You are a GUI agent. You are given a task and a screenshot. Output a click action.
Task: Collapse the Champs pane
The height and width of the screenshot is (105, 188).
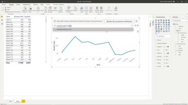click(x=187, y=17)
